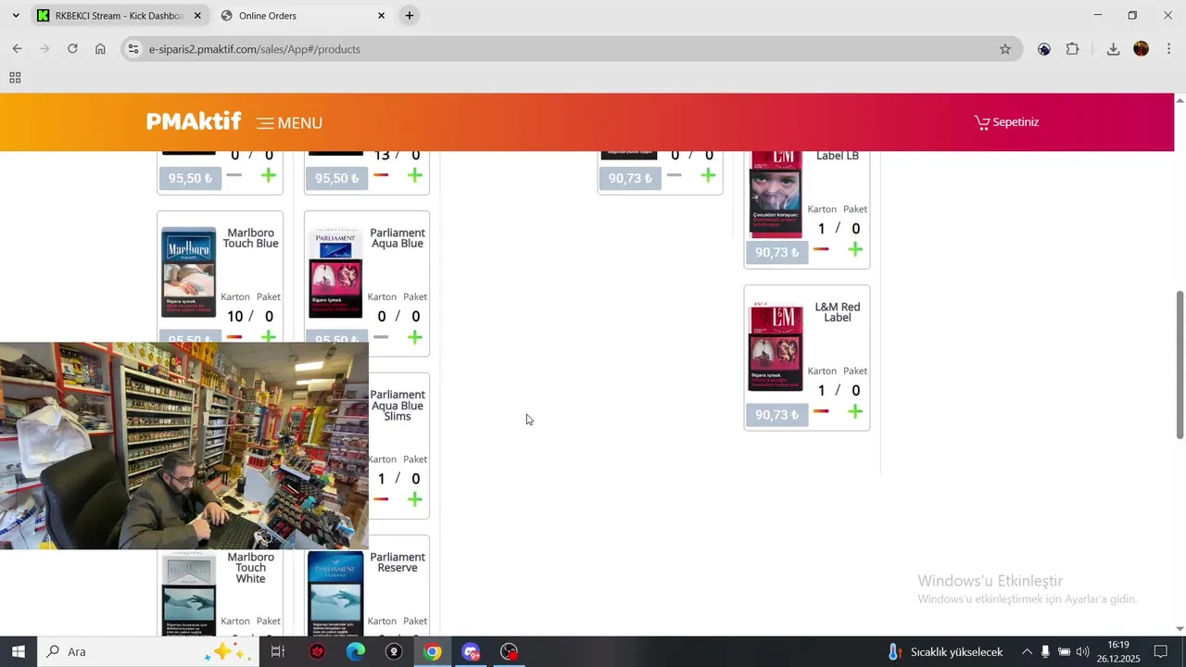Open the Parliament Aqua Blue product image
This screenshot has height=667, width=1186.
pos(335,272)
